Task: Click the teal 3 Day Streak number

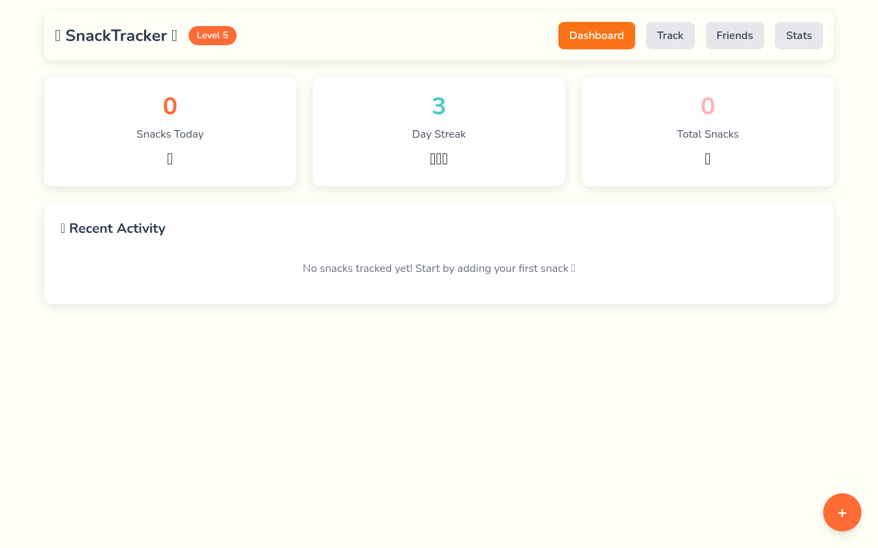Action: [439, 106]
